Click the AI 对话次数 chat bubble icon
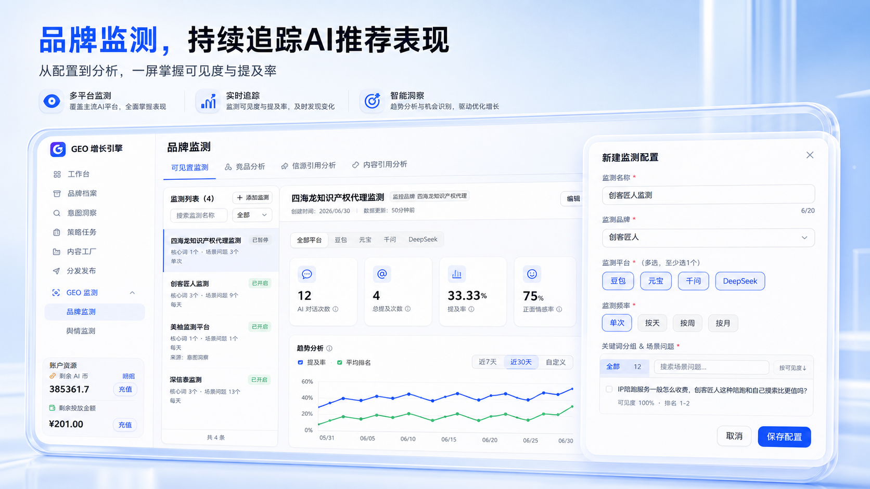The image size is (870, 489). pyautogui.click(x=307, y=274)
